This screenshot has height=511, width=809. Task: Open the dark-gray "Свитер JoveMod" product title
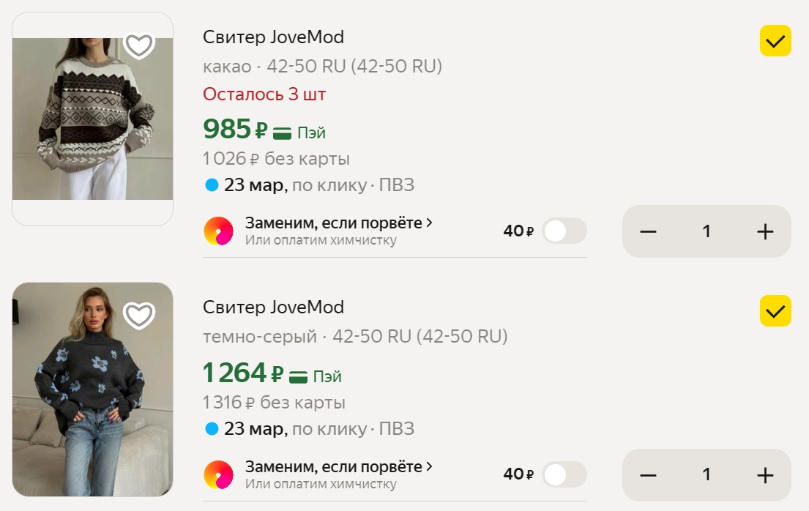(273, 307)
